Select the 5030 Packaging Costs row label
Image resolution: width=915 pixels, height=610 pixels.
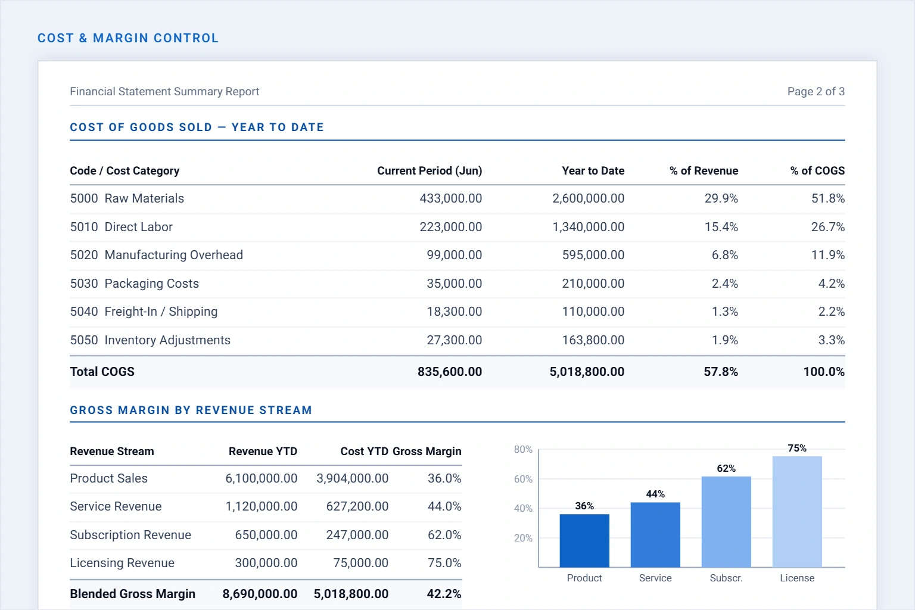pyautogui.click(x=135, y=284)
